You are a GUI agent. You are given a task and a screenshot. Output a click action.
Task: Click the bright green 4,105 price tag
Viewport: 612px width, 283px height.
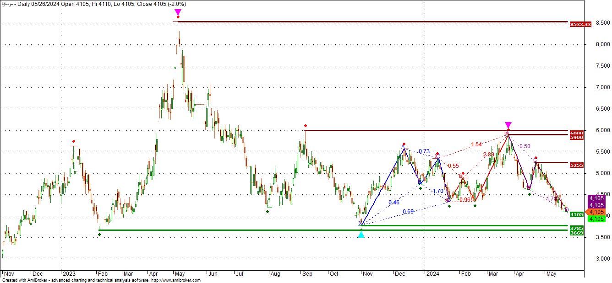click(596, 219)
